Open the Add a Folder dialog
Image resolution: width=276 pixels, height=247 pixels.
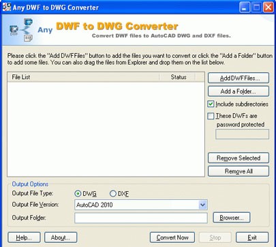[x=239, y=91]
